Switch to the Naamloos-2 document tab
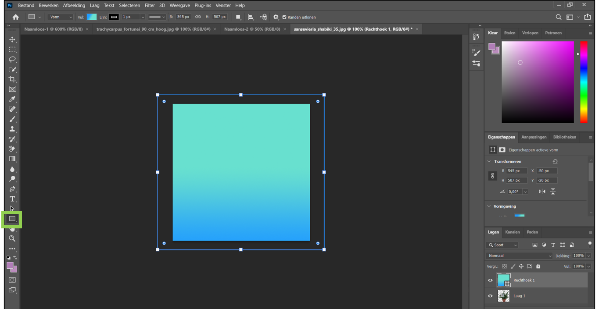This screenshot has width=606, height=309. 252,29
